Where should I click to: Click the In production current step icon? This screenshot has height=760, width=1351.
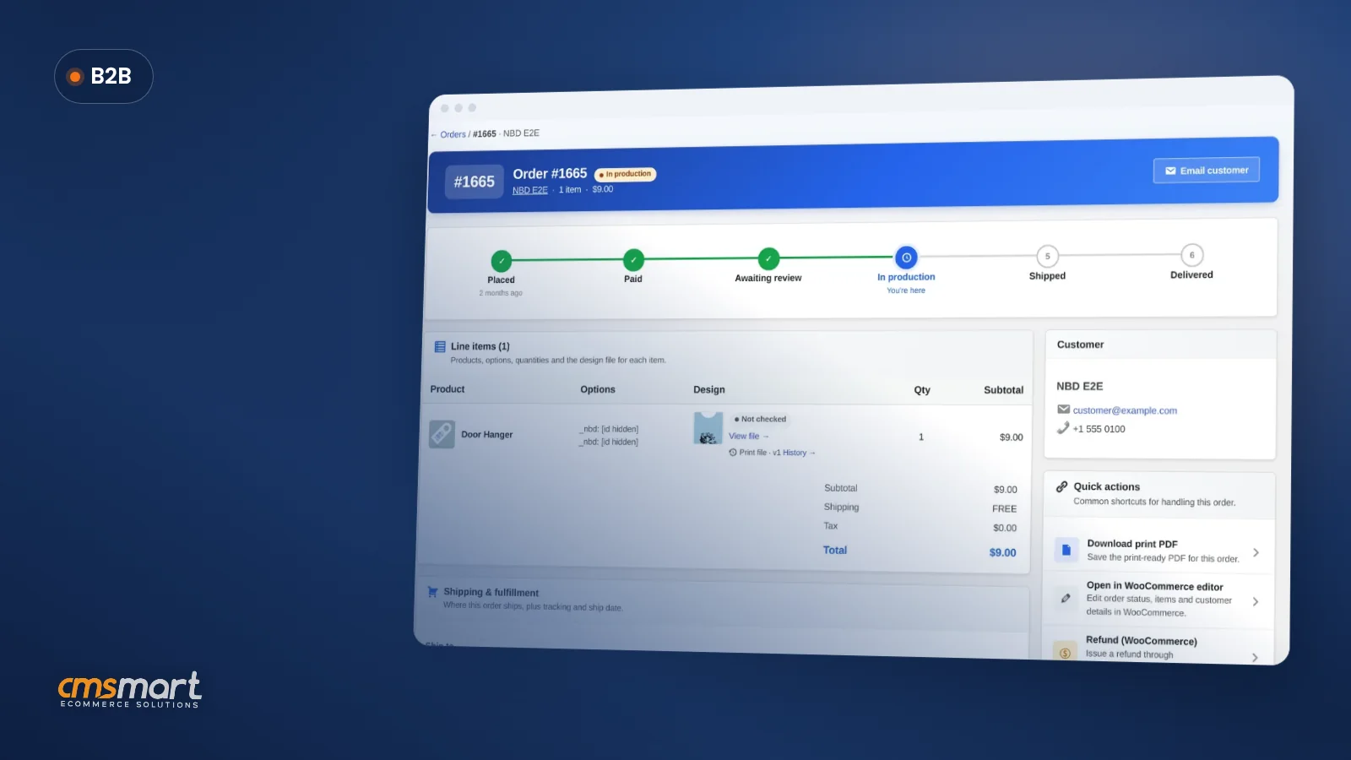(x=906, y=258)
